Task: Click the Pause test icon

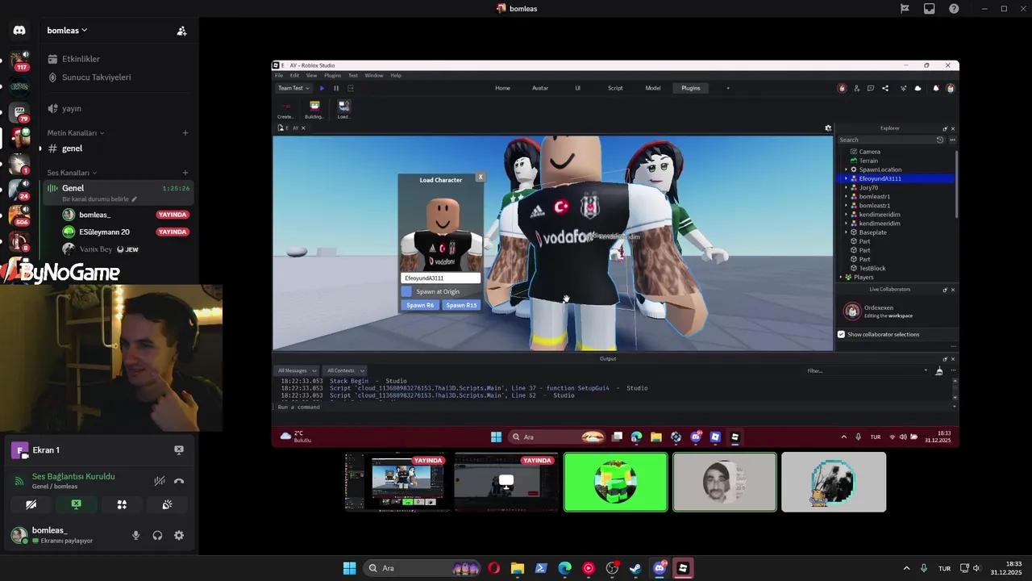Action: [336, 88]
